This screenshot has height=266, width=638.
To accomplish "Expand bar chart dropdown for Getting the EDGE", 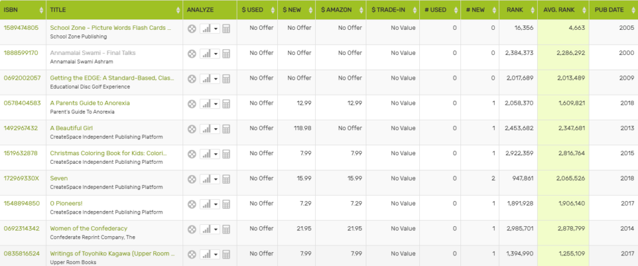I will click(x=216, y=78).
